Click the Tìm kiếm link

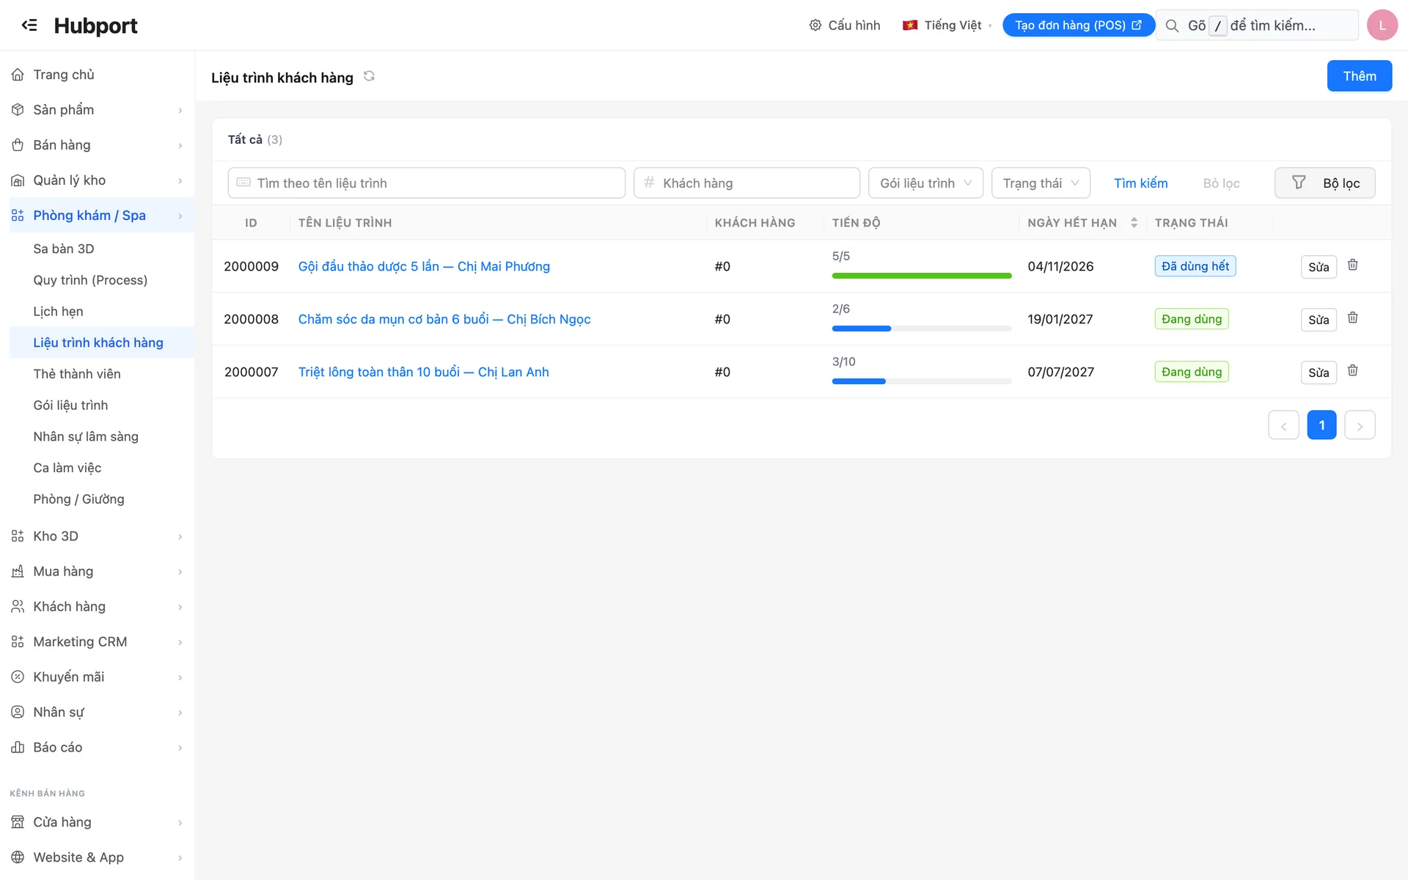click(x=1140, y=183)
